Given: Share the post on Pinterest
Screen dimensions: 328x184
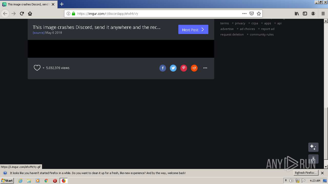Looking at the screenshot, I should click(184, 68).
